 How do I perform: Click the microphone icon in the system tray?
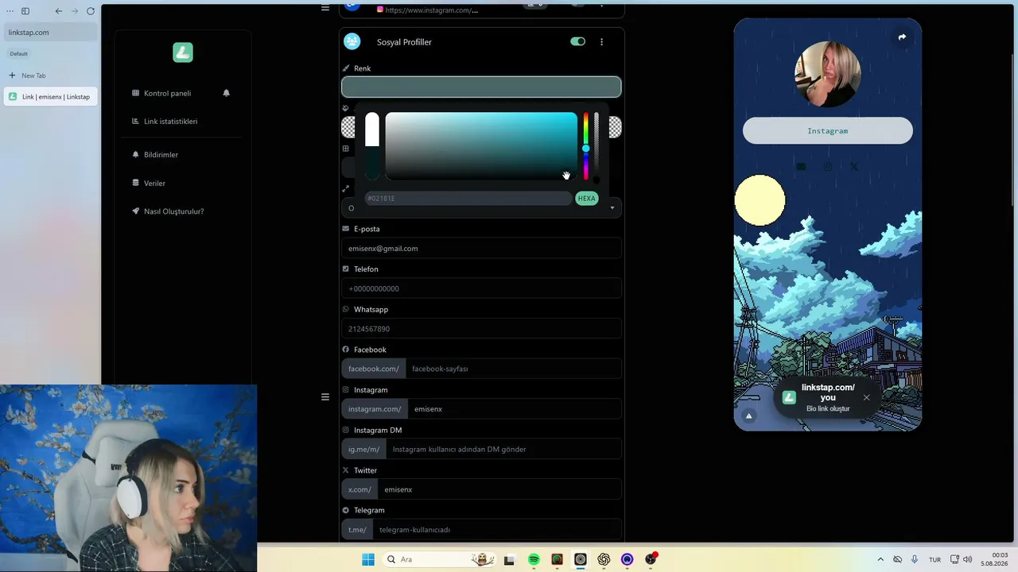click(x=915, y=559)
